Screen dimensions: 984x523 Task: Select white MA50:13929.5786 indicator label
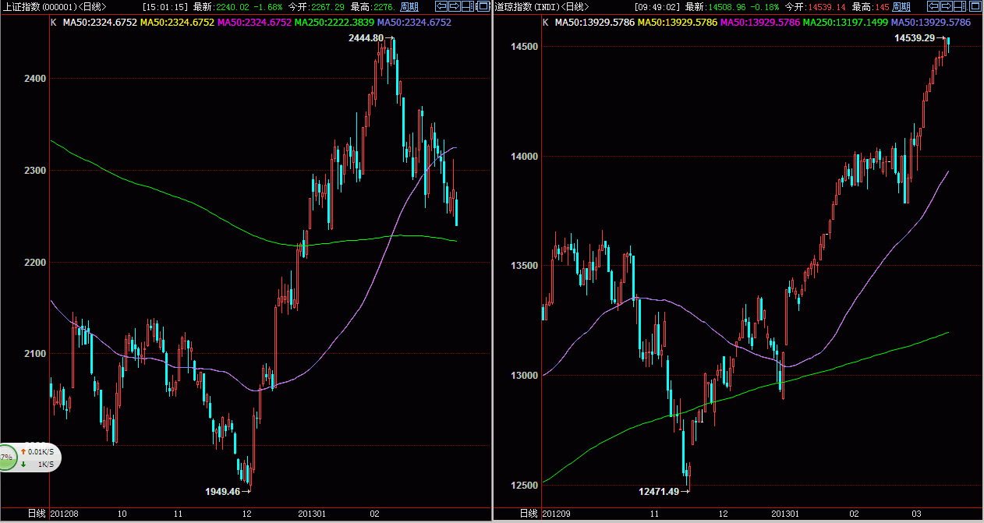pyautogui.click(x=595, y=23)
